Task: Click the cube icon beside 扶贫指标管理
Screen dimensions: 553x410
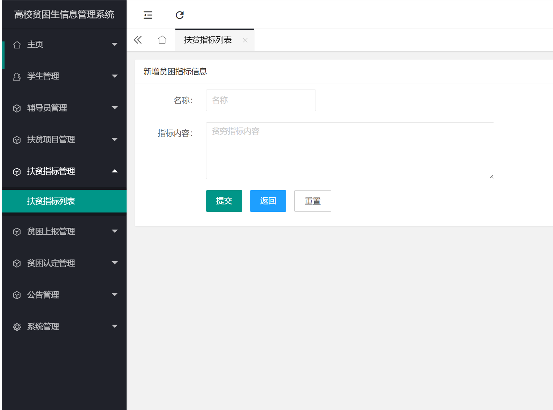Action: (x=17, y=172)
